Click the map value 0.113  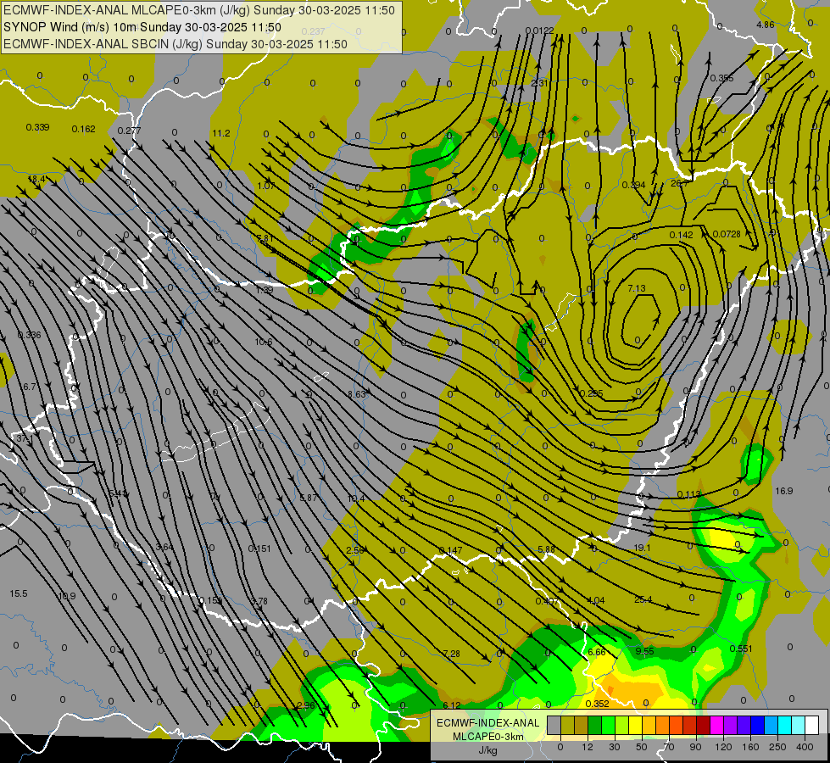(x=689, y=494)
